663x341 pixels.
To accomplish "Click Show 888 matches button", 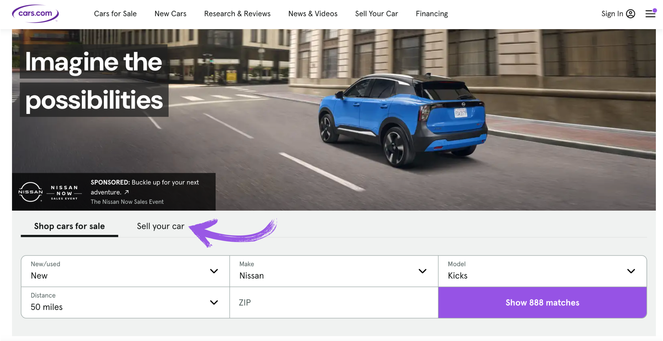I will coord(542,302).
